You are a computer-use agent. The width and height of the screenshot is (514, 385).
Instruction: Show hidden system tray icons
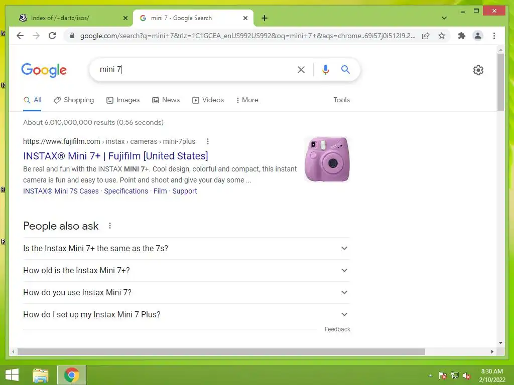(x=430, y=375)
